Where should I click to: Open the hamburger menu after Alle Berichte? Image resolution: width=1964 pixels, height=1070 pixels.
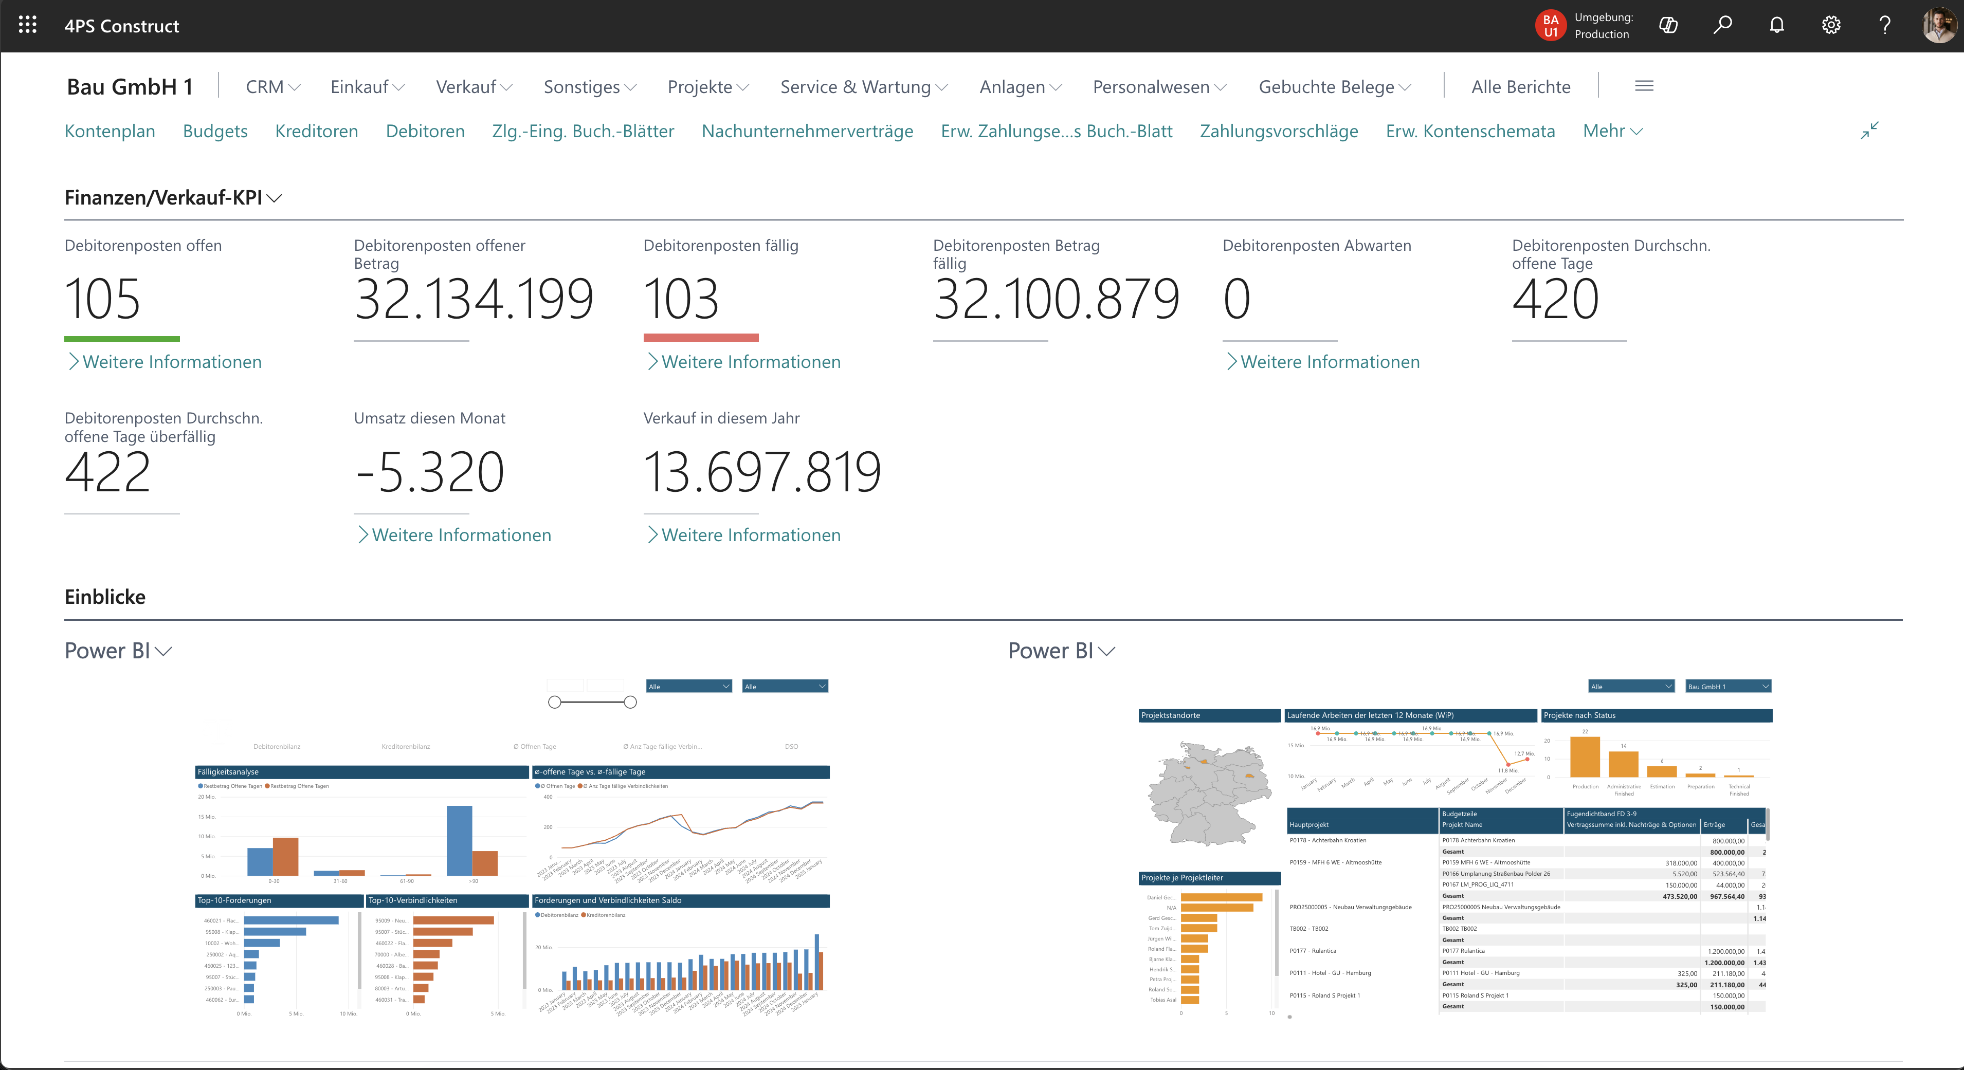tap(1644, 86)
